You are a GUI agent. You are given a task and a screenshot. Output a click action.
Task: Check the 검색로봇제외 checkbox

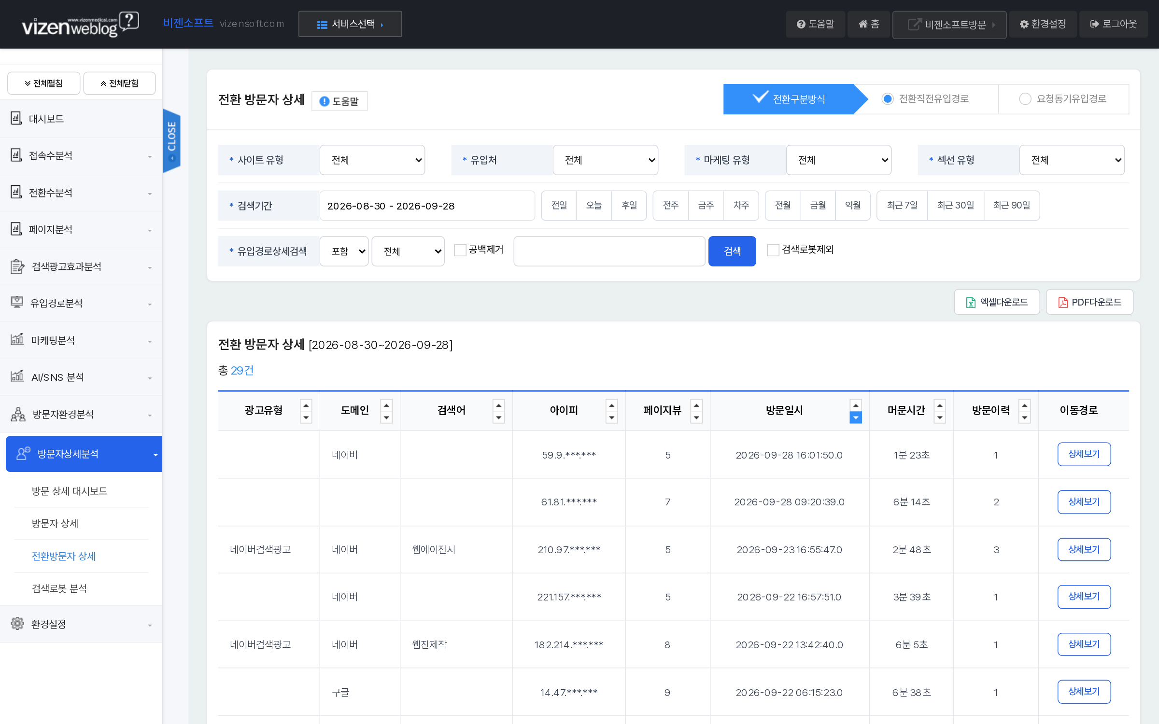point(773,250)
